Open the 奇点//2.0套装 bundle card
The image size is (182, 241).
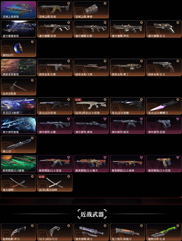click(x=18, y=106)
